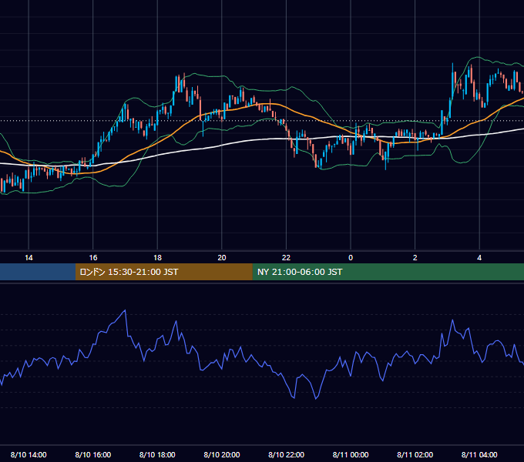Image resolution: width=524 pixels, height=462 pixels.
Task: Click the 16 hour axis label
Action: click(93, 258)
